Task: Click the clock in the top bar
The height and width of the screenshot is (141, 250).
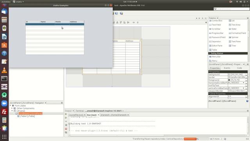Action: (x=130, y=2)
